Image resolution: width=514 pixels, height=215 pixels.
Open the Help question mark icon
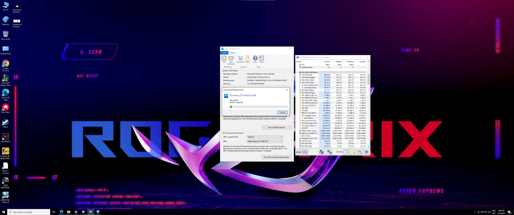click(255, 59)
